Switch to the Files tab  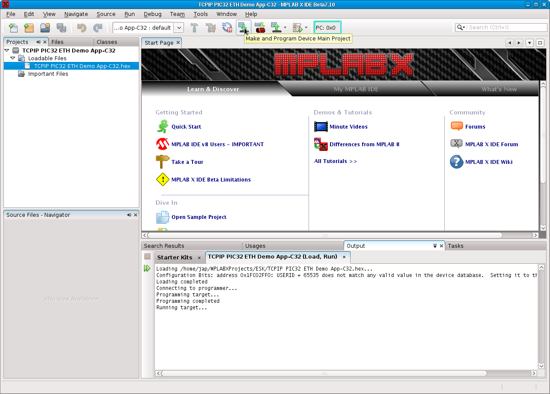pos(71,42)
